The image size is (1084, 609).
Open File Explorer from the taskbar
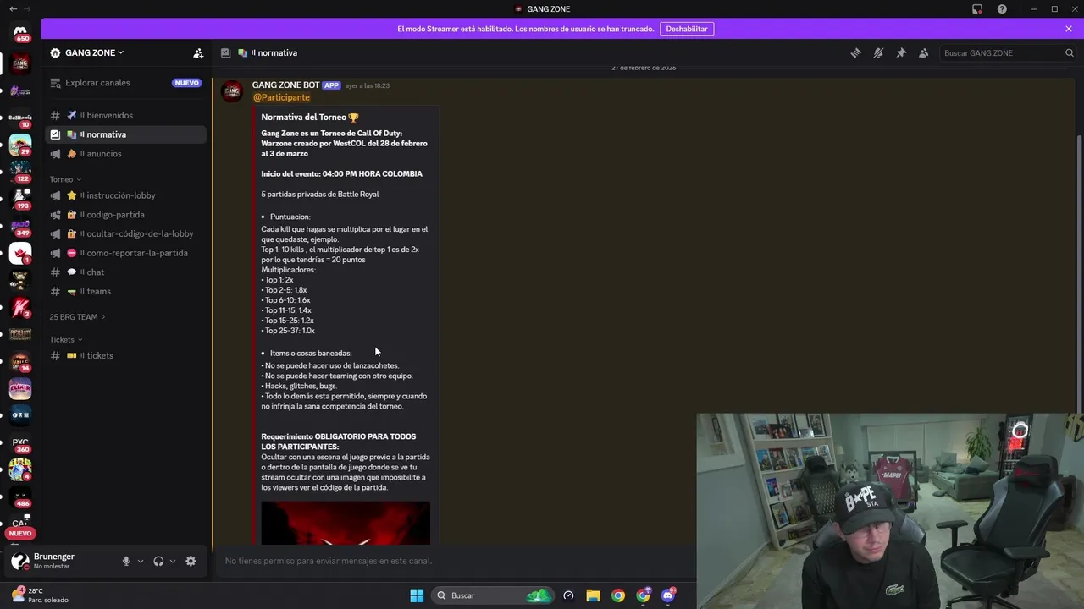tap(593, 595)
